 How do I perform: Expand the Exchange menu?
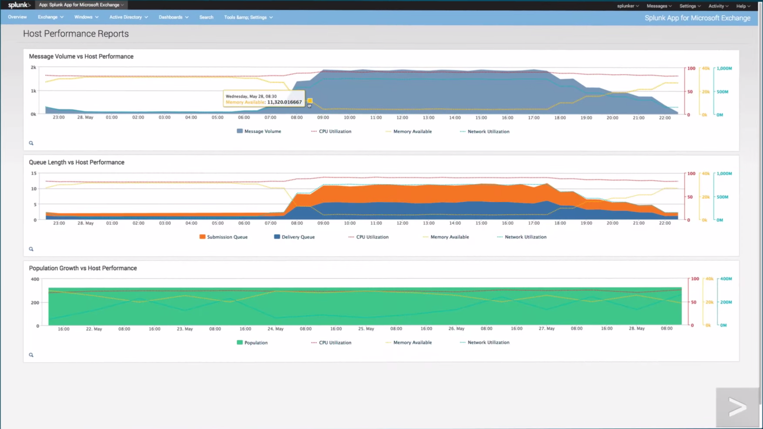pyautogui.click(x=51, y=17)
